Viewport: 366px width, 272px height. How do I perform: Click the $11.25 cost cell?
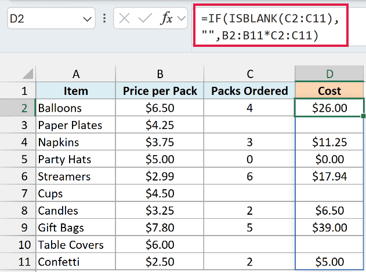[329, 142]
